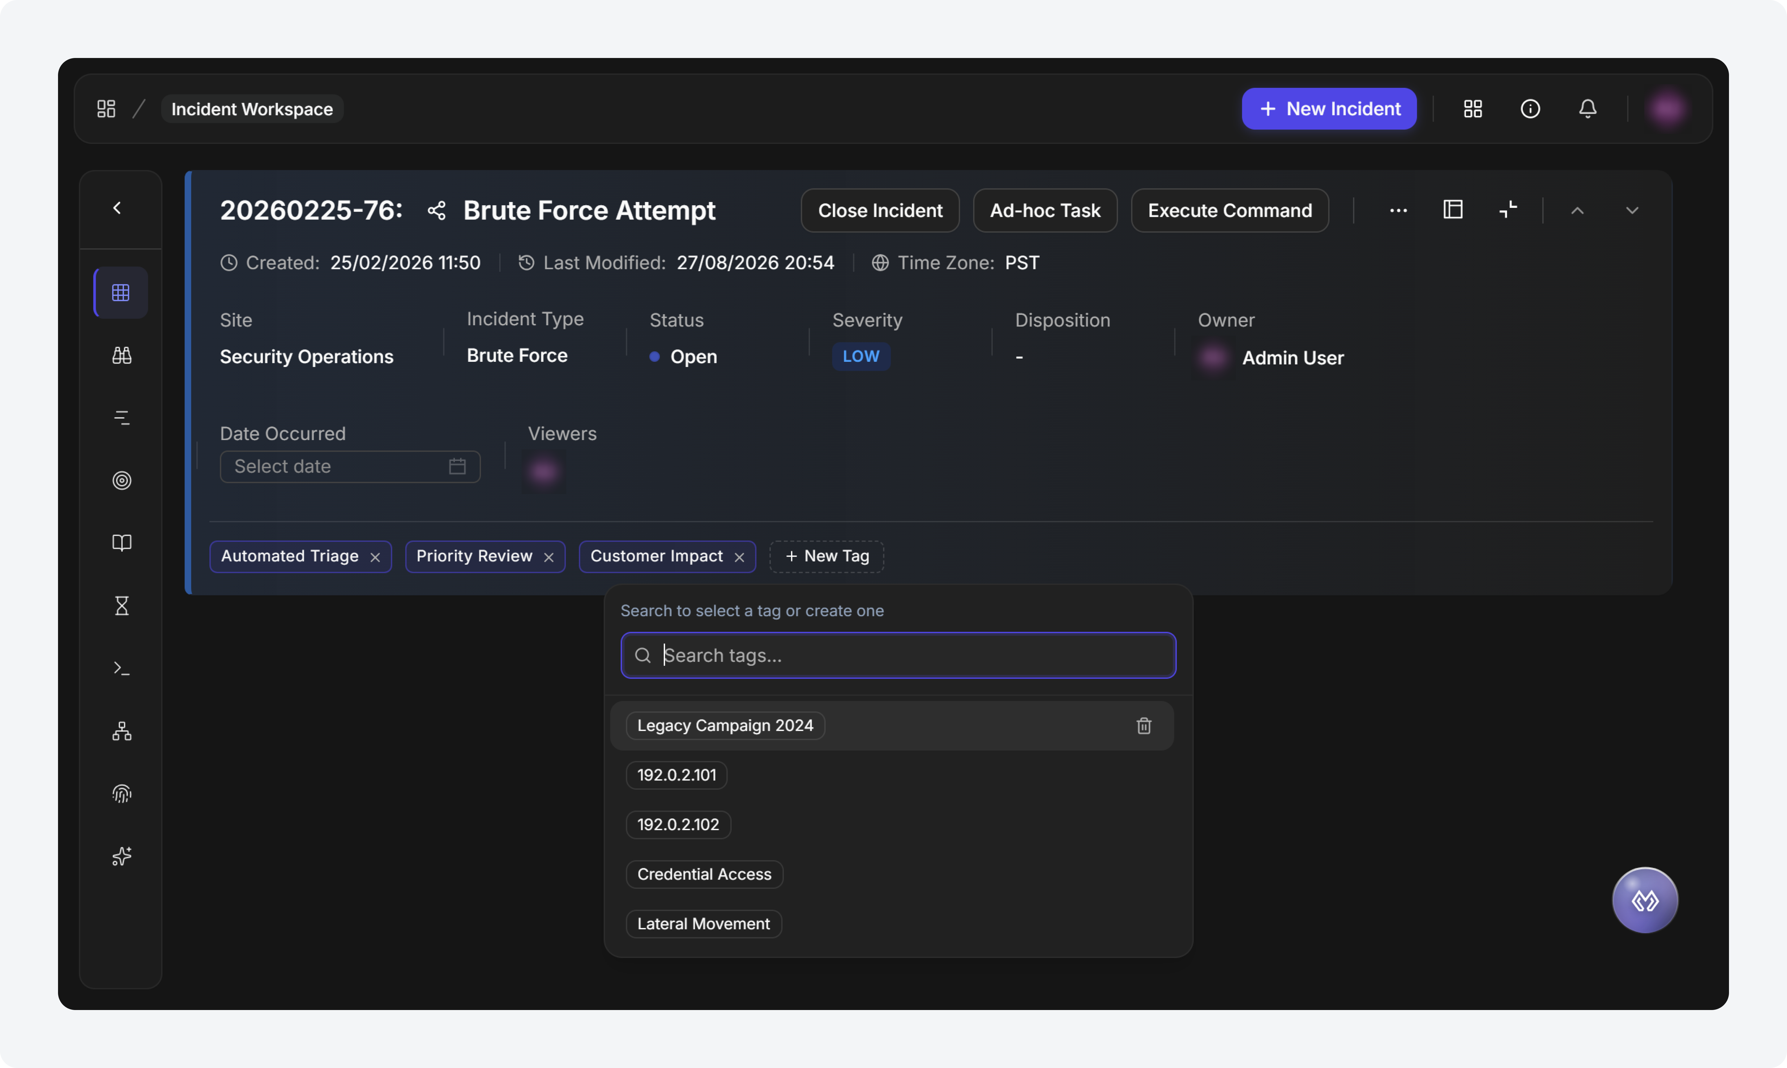Click the Brute Force incident type value
1787x1068 pixels.
click(517, 355)
